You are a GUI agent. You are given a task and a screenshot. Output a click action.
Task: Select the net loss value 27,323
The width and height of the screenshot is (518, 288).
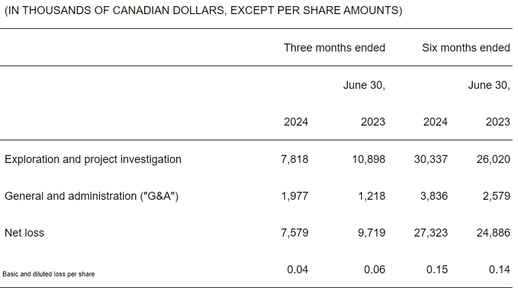pyautogui.click(x=431, y=233)
